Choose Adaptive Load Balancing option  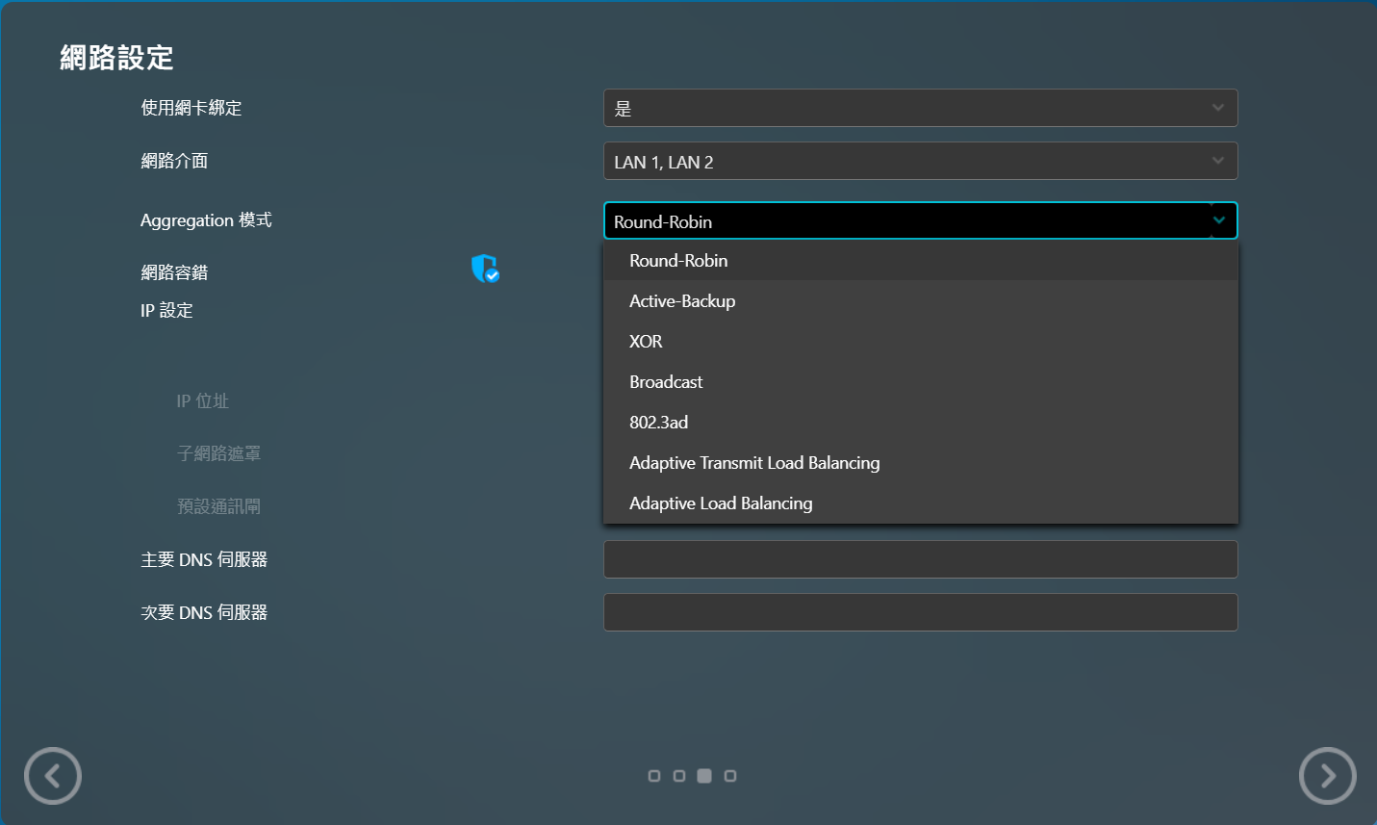721,503
